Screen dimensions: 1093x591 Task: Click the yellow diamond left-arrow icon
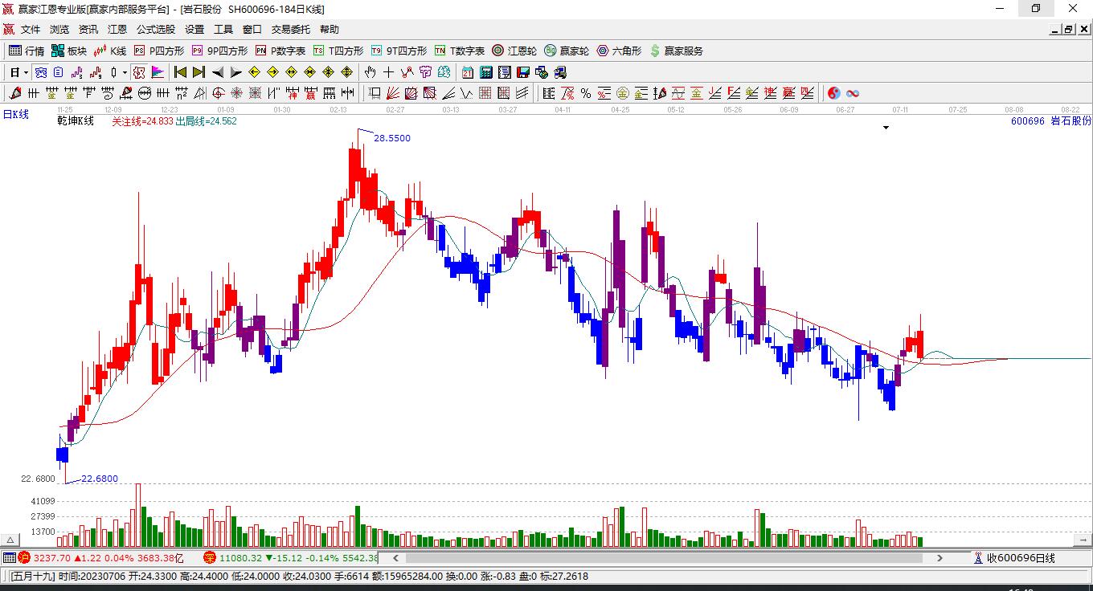tap(254, 72)
